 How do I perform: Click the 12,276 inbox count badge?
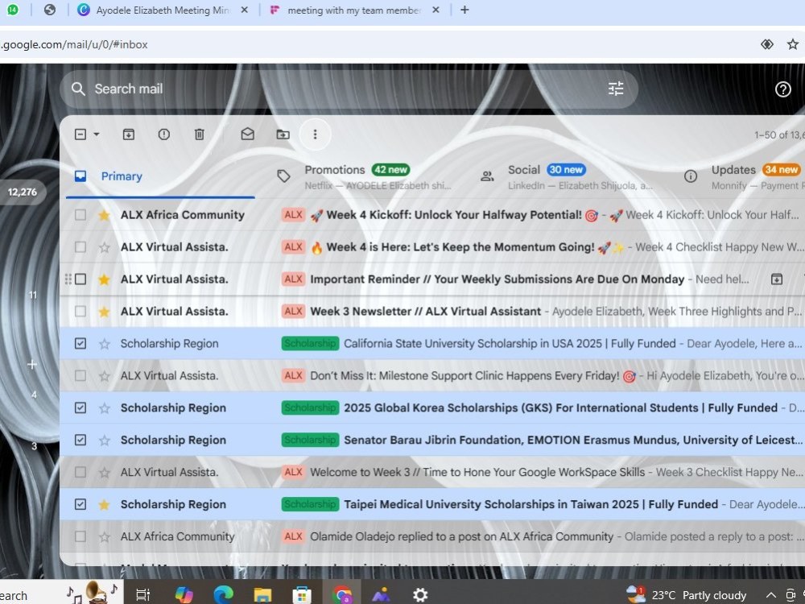click(x=22, y=192)
